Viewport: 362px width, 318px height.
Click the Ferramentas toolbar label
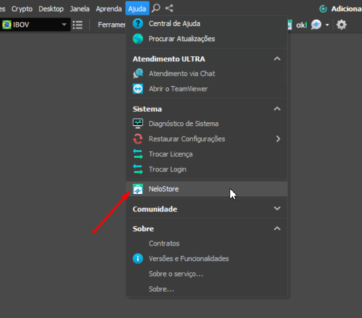112,24
